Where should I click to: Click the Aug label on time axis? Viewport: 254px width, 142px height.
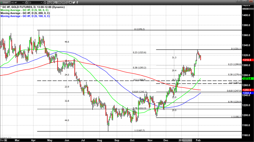(x=99, y=140)
